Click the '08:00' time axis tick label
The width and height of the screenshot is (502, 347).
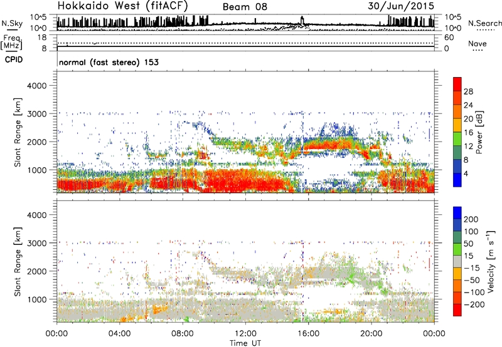(183, 334)
